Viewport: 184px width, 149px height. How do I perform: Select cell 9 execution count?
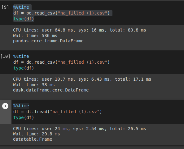[x=5, y=7]
